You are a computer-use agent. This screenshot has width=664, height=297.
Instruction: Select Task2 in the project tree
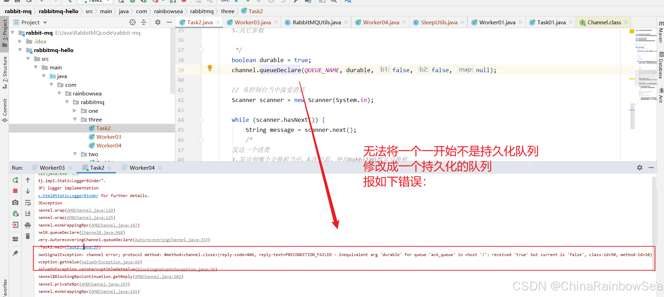[103, 128]
